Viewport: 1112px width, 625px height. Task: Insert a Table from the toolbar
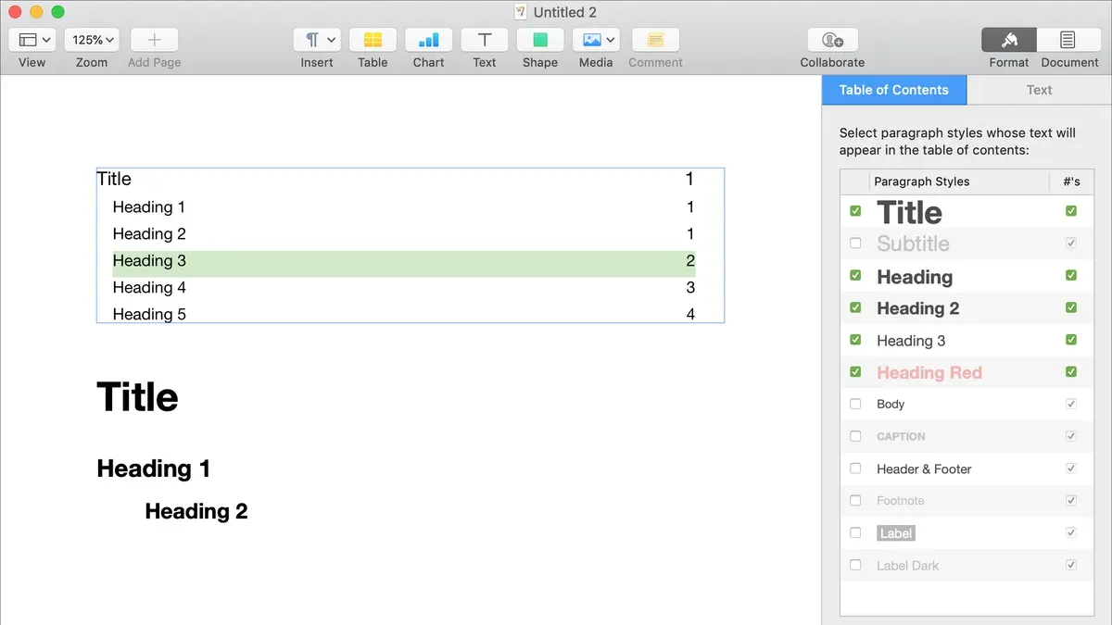(x=373, y=40)
